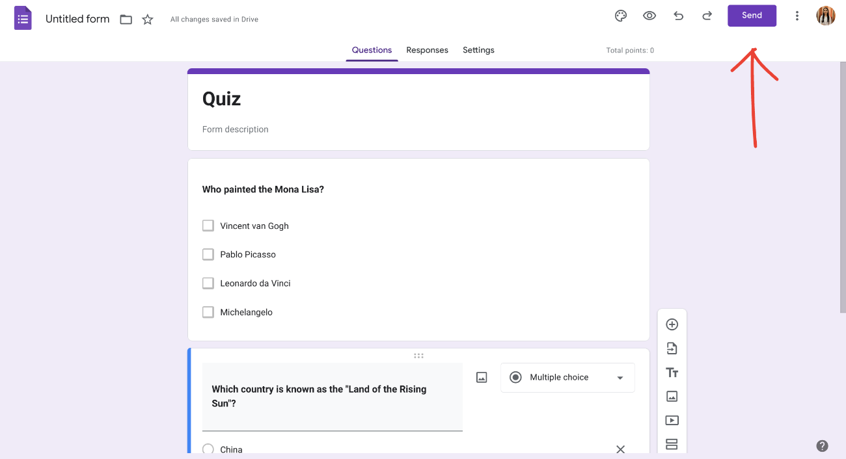Select the China radio button
The height and width of the screenshot is (459, 846).
208,449
